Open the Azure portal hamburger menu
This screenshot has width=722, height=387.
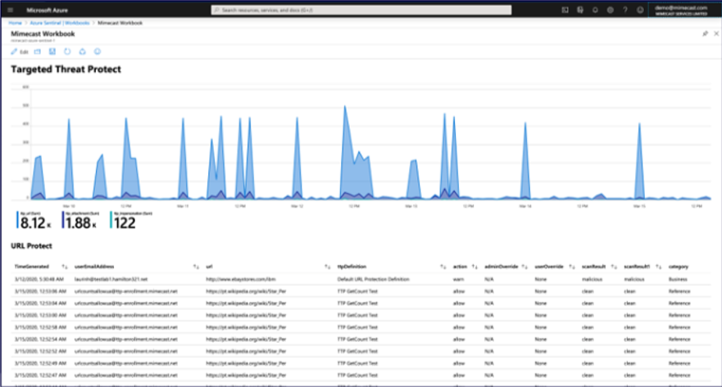click(11, 10)
